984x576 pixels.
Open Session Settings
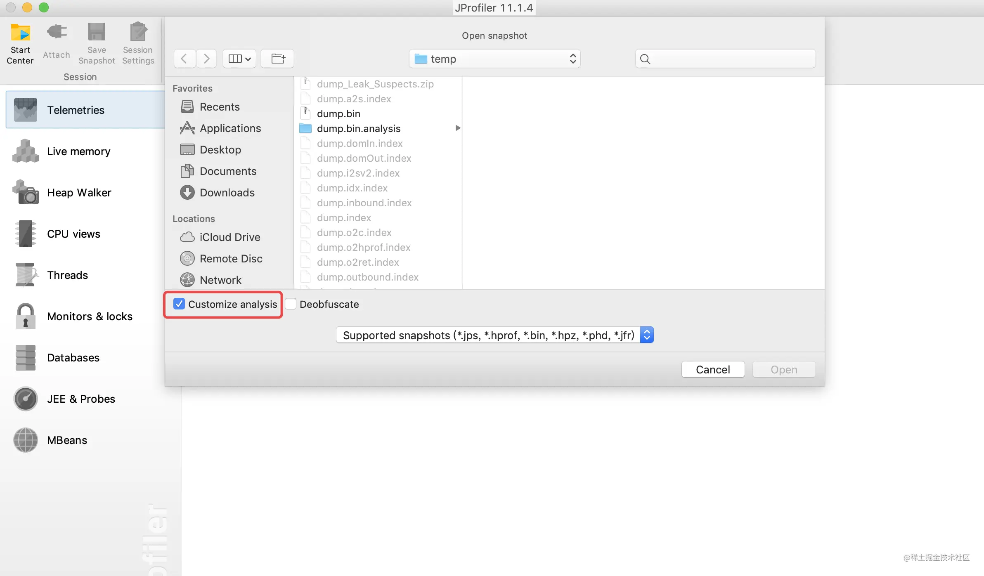pos(138,43)
